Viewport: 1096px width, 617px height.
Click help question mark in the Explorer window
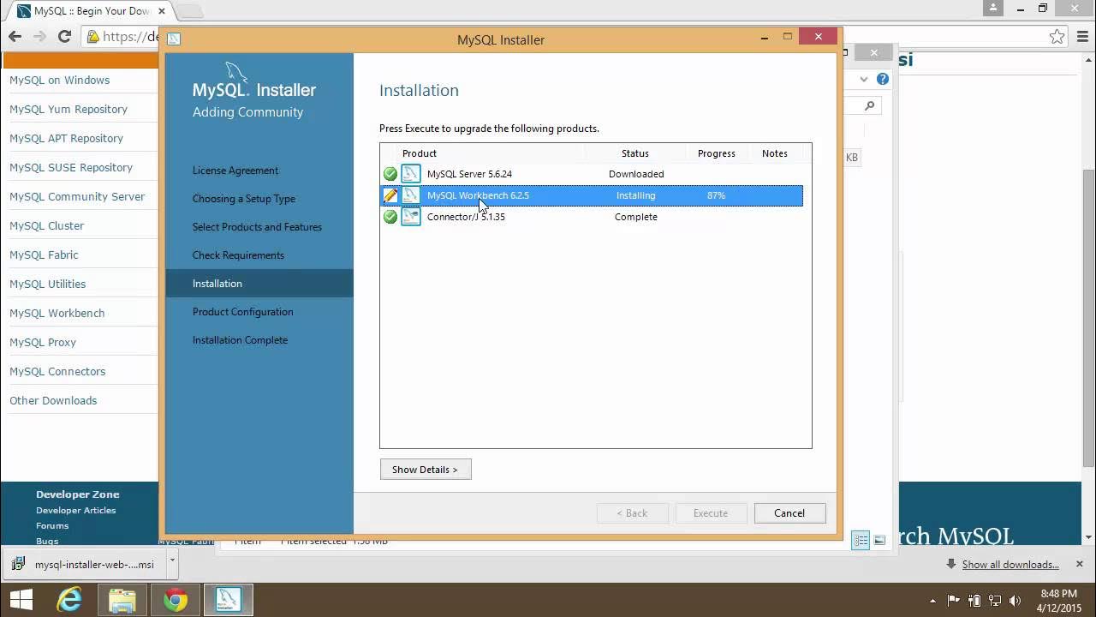[x=883, y=79]
